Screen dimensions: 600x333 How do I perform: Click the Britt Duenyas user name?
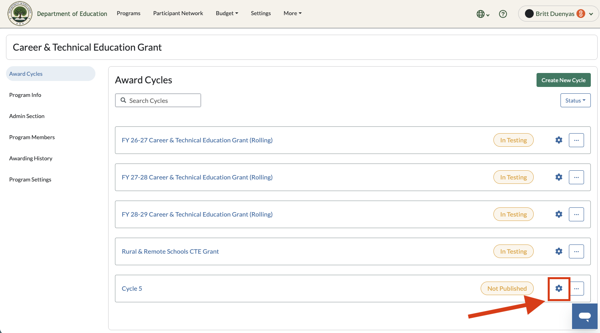[555, 14]
